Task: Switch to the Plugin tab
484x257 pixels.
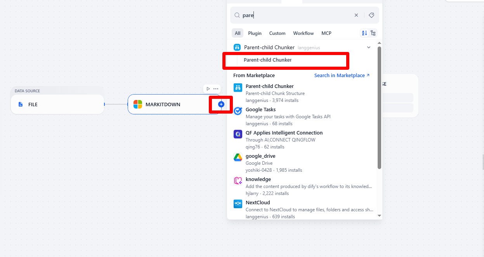Action: 255,33
